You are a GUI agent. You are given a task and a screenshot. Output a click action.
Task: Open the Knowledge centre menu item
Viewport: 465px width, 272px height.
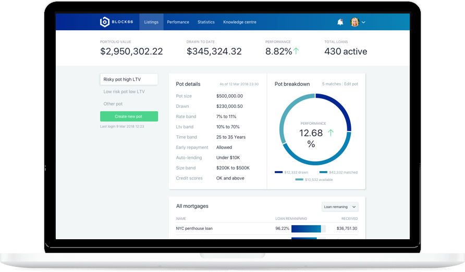tap(240, 22)
